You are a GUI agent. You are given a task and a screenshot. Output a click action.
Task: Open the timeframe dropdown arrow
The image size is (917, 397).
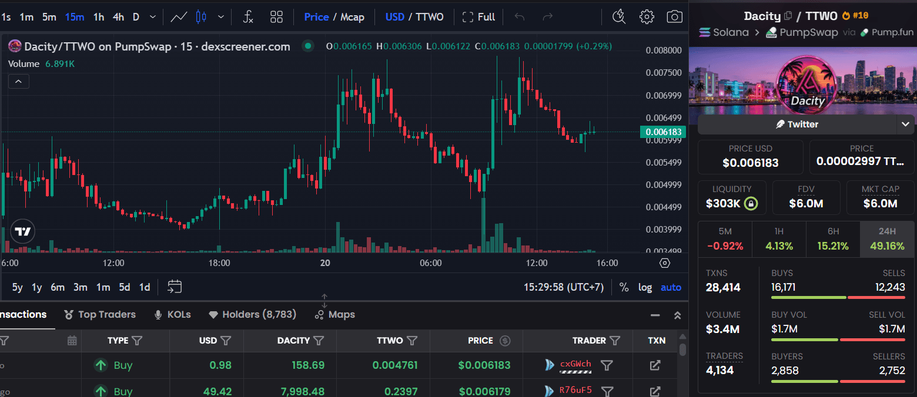pyautogui.click(x=153, y=17)
